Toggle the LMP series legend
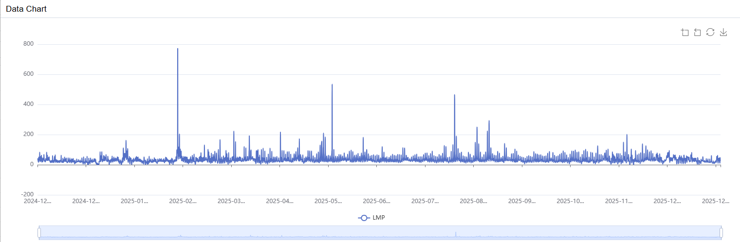The width and height of the screenshot is (740, 242). pyautogui.click(x=371, y=218)
